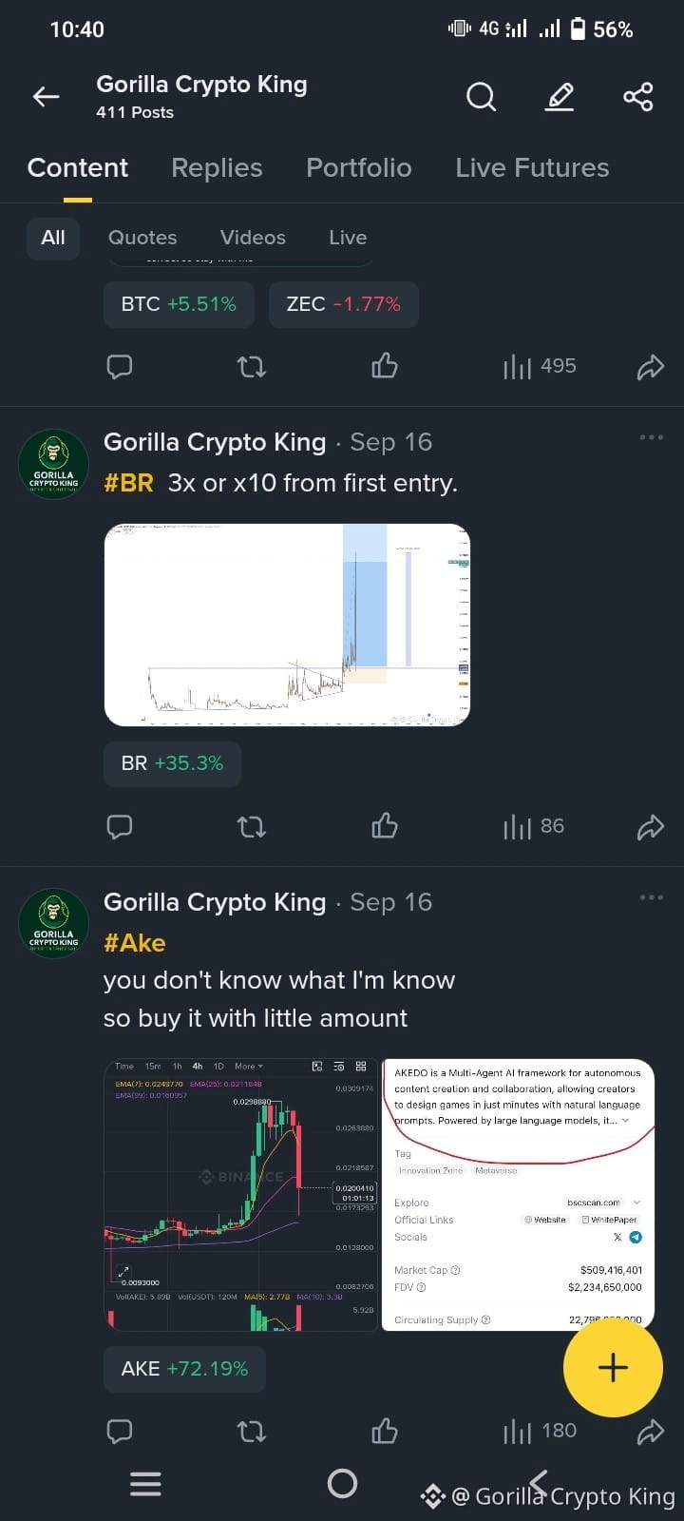Screen dimensions: 684x1521
Task: Tap the BR +35.3% coin tag
Action: (172, 763)
